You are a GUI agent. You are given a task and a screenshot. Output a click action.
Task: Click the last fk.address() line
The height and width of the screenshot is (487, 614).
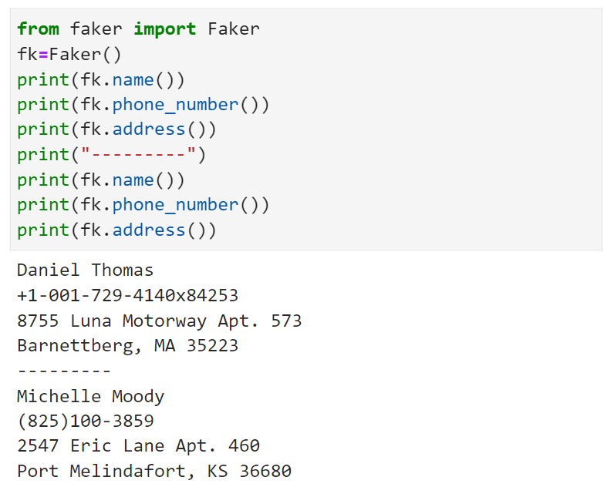116,230
